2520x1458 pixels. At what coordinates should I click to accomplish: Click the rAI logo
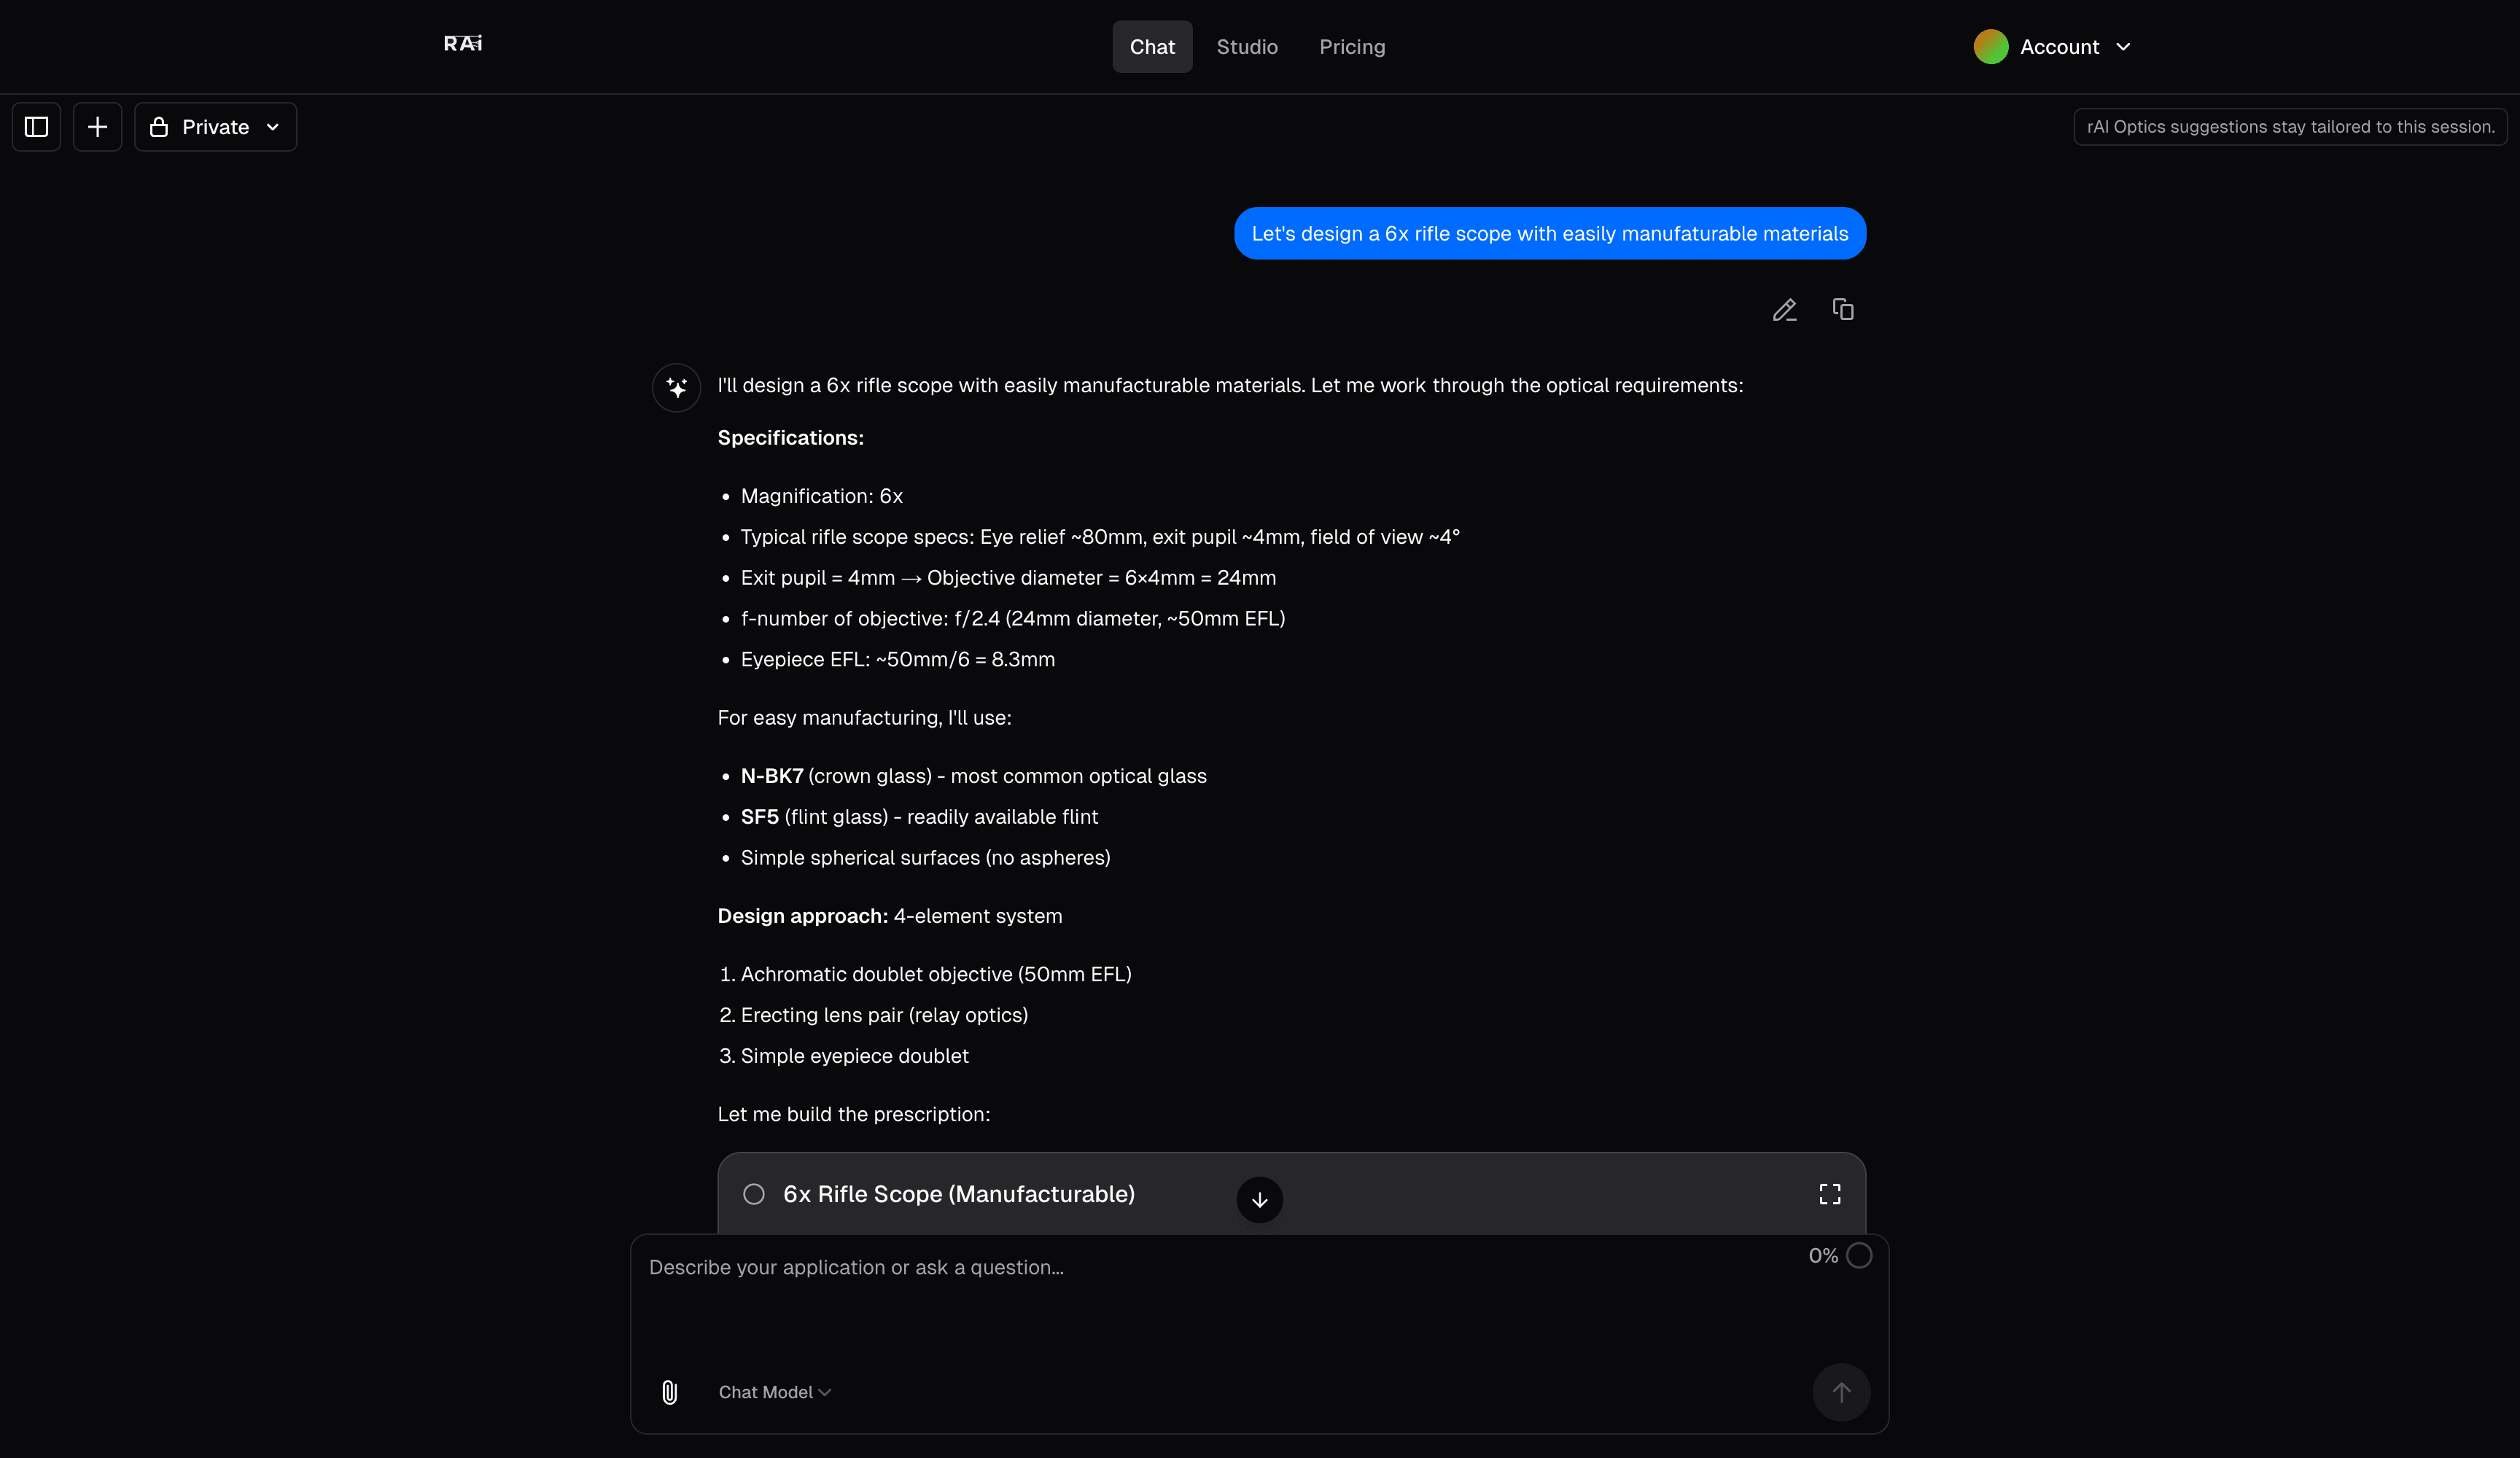(463, 44)
